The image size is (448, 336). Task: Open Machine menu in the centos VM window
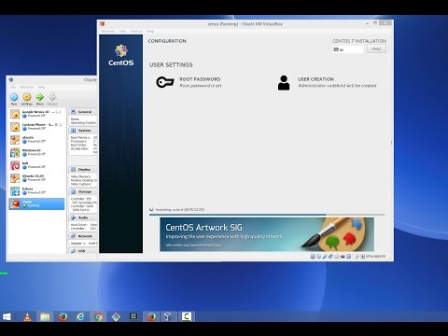108,31
